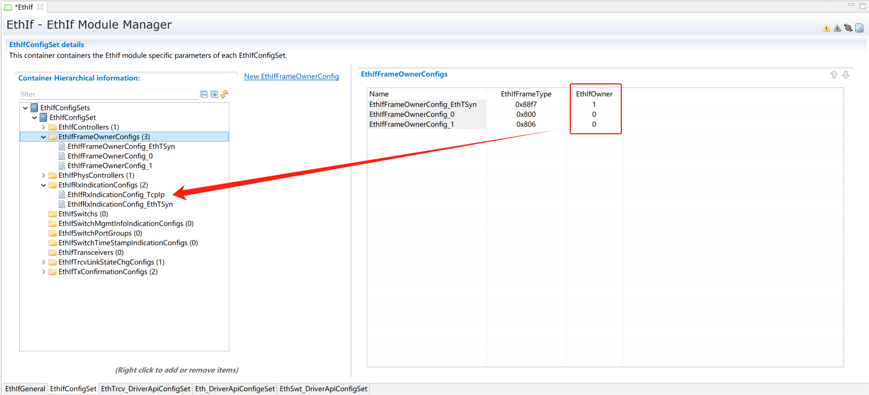Expand the EthIfControllers (1) folder
This screenshot has height=395, width=869.
[44, 127]
